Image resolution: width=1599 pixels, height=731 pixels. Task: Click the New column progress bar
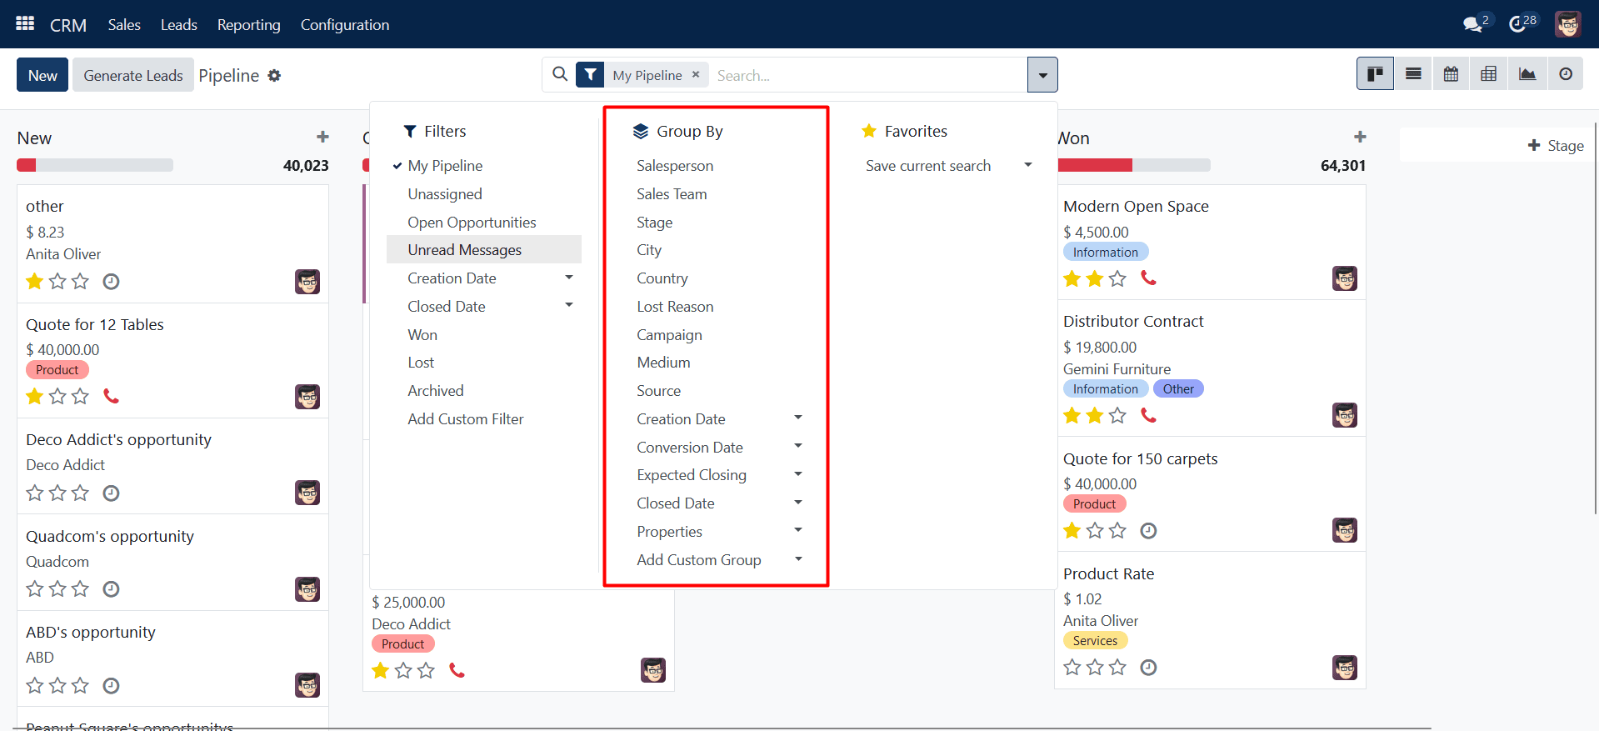click(x=95, y=165)
